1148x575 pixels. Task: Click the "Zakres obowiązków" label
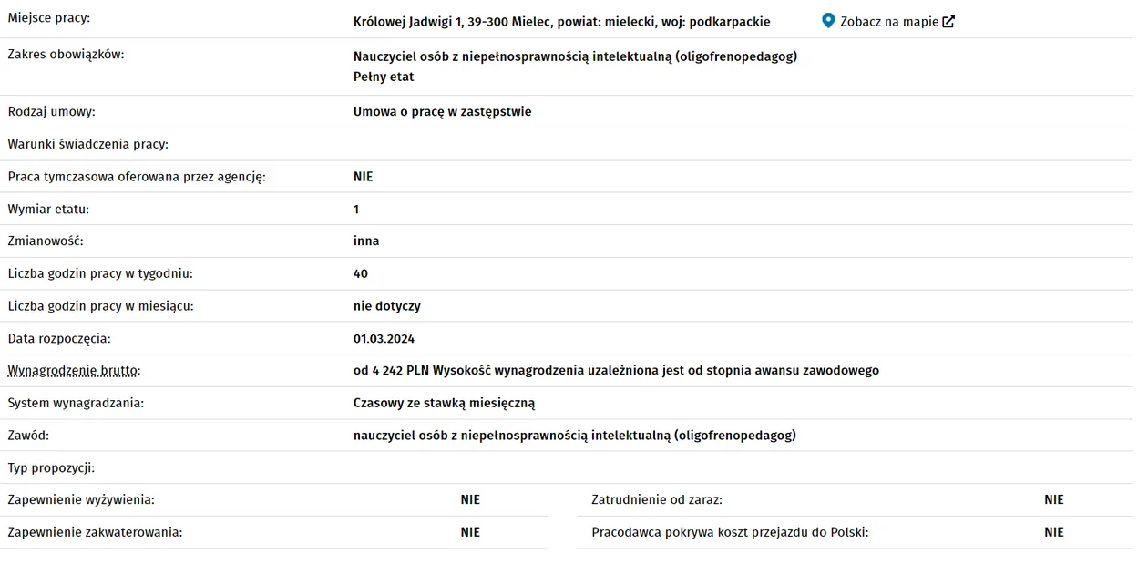[x=66, y=55]
